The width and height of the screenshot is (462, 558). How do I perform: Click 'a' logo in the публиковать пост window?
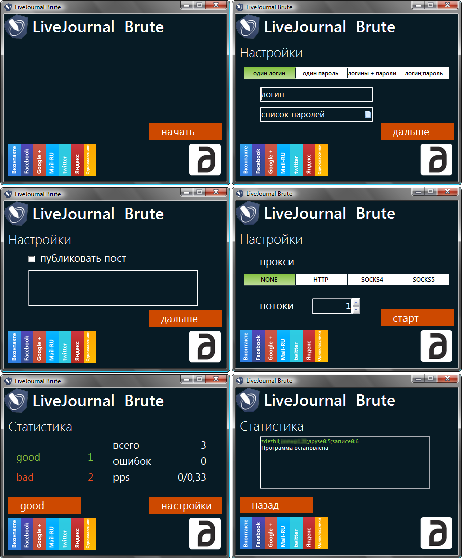point(205,347)
